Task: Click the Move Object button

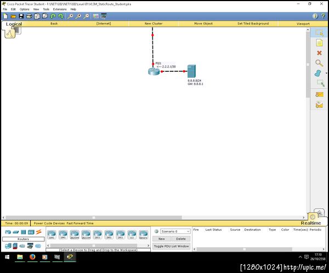Action: [203, 24]
